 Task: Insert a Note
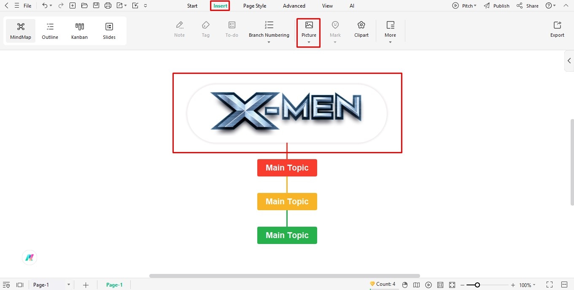coord(179,30)
